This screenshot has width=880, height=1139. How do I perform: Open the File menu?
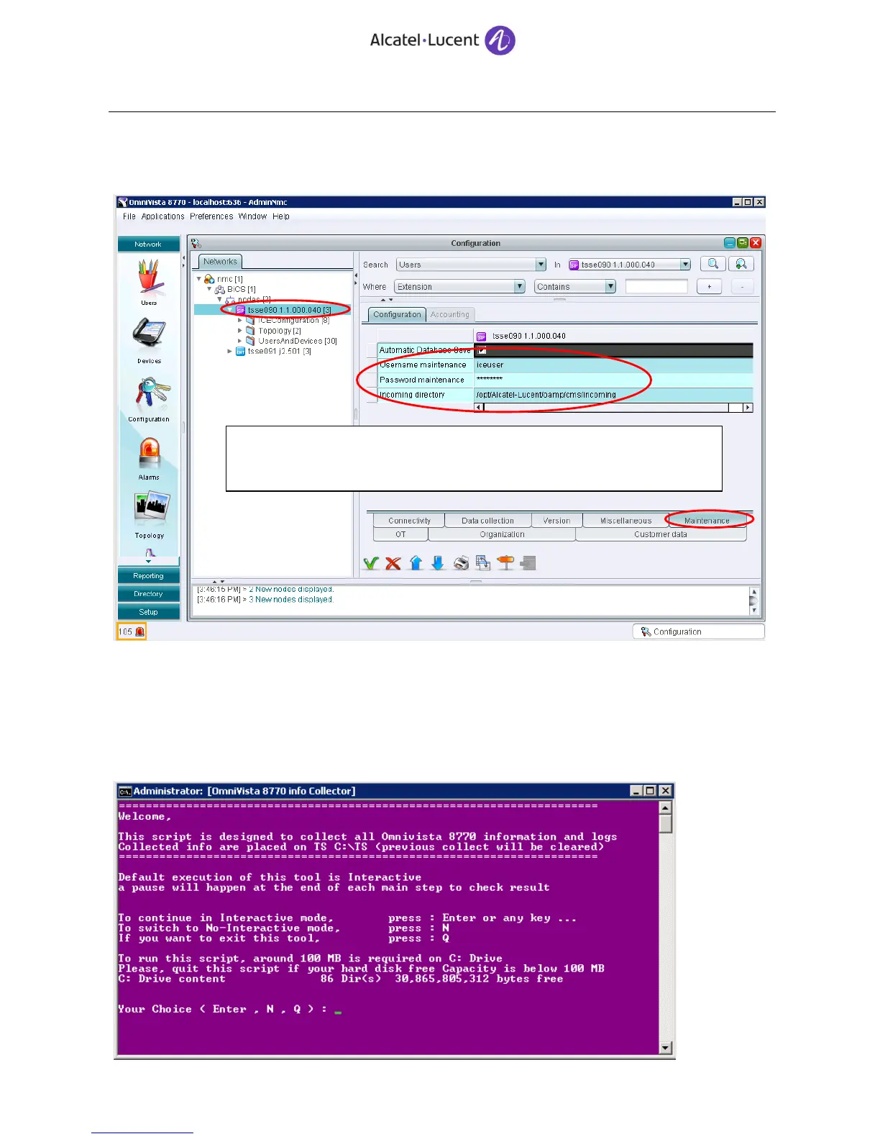click(129, 216)
